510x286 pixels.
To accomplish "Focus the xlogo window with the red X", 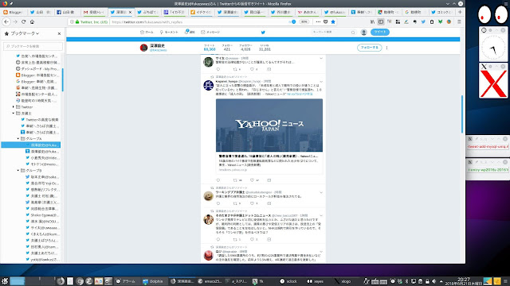I will (493, 83).
